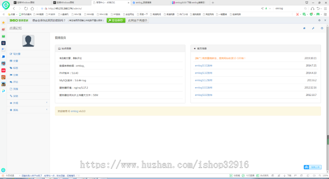
Task: Reload the page with the refresh icon
Action: (x=26, y=9)
